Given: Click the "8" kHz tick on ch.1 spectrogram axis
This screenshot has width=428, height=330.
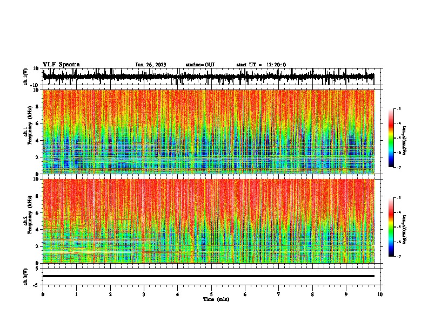Looking at the screenshot, I should click(37, 107).
